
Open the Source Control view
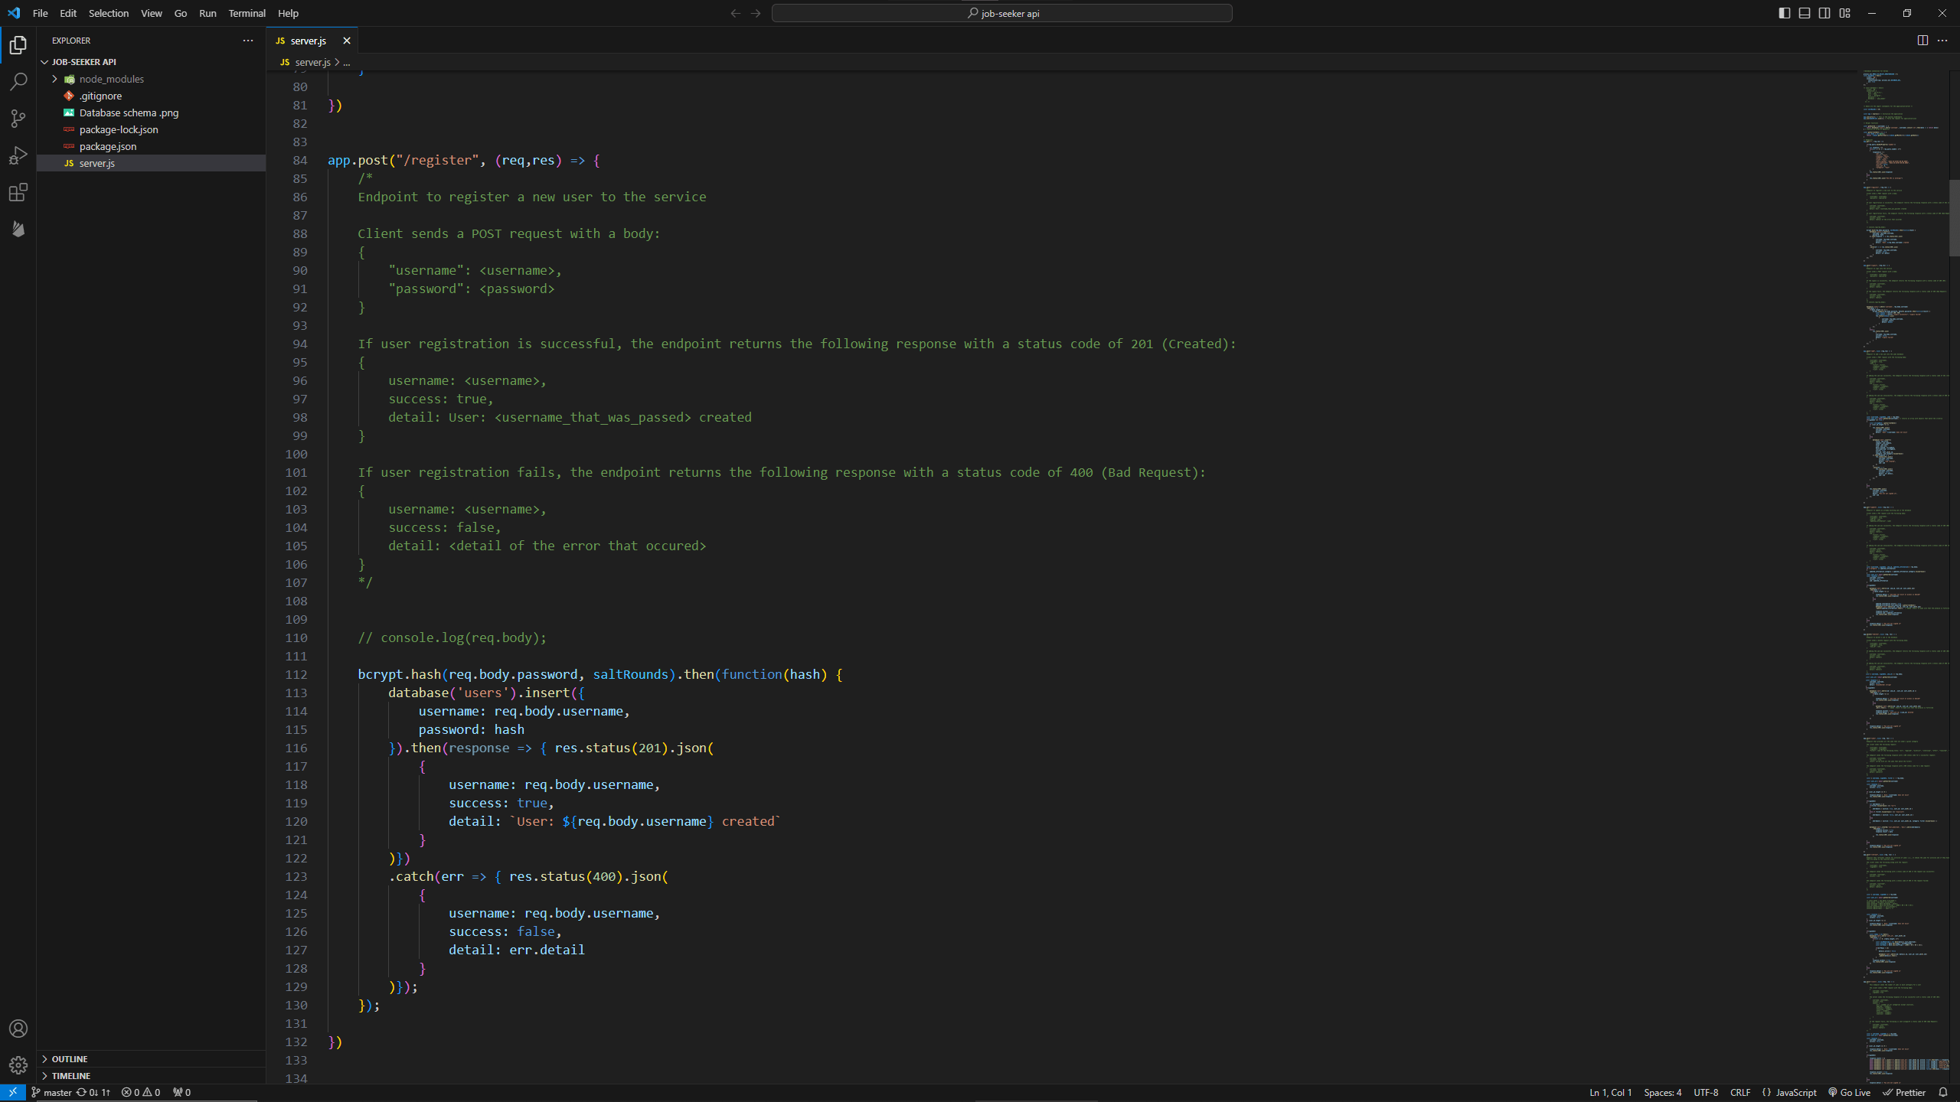[18, 119]
